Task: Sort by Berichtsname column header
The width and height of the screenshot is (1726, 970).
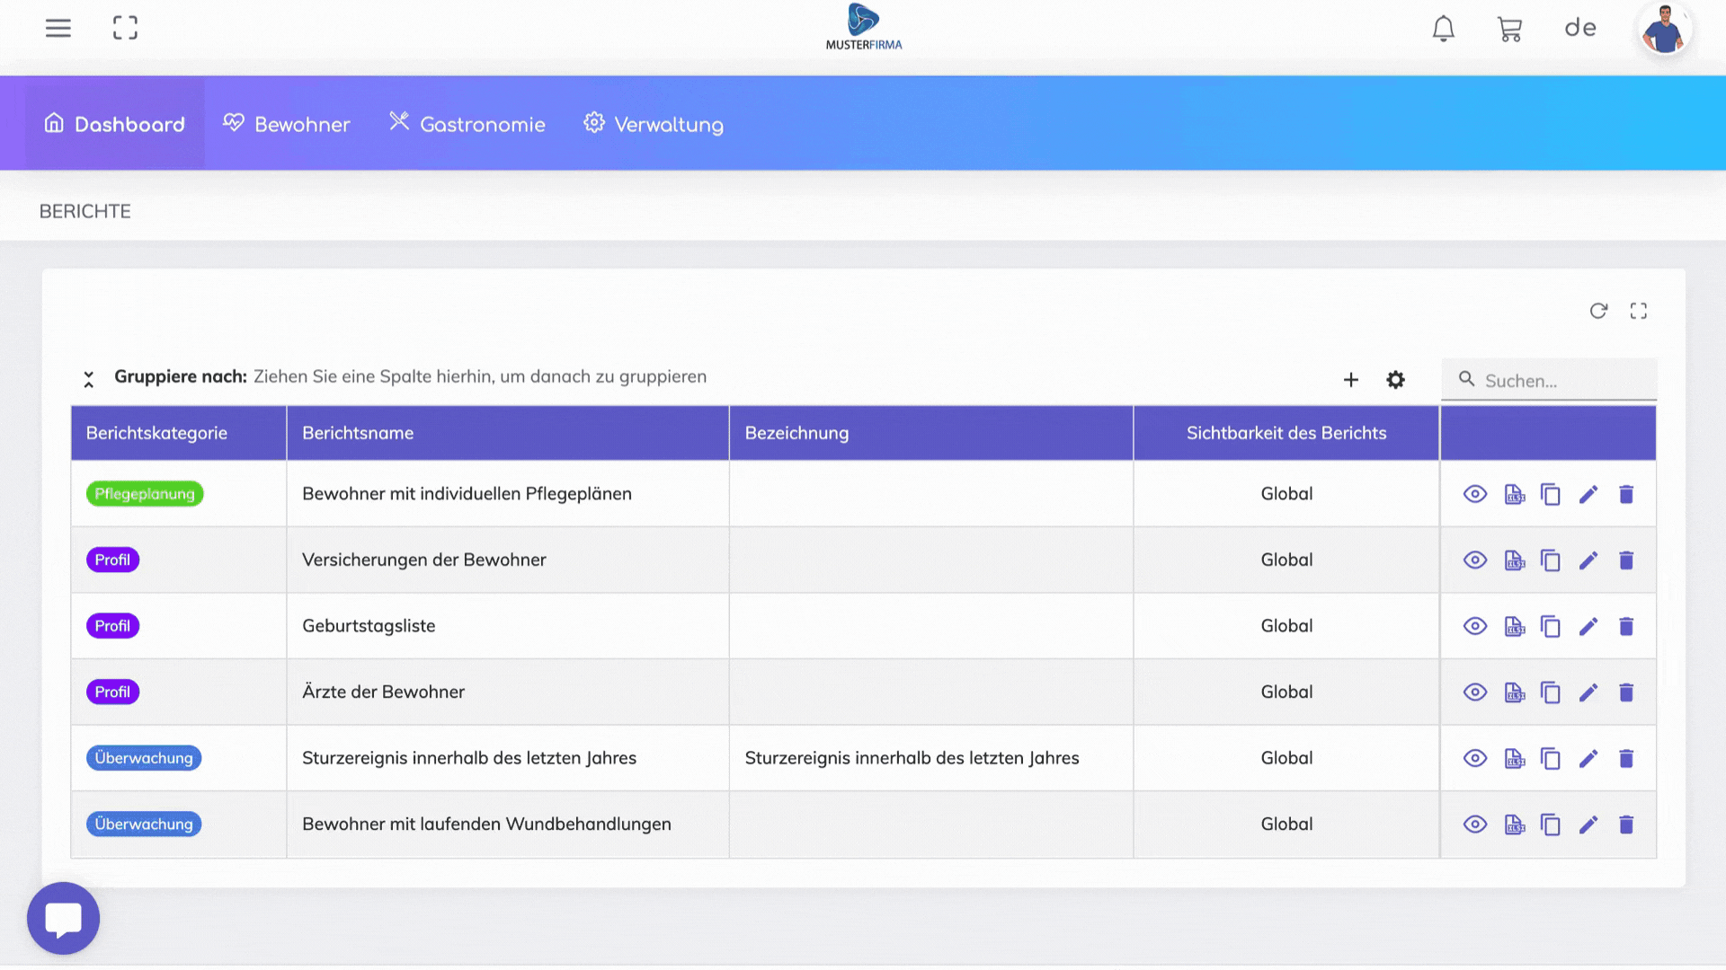Action: click(358, 433)
